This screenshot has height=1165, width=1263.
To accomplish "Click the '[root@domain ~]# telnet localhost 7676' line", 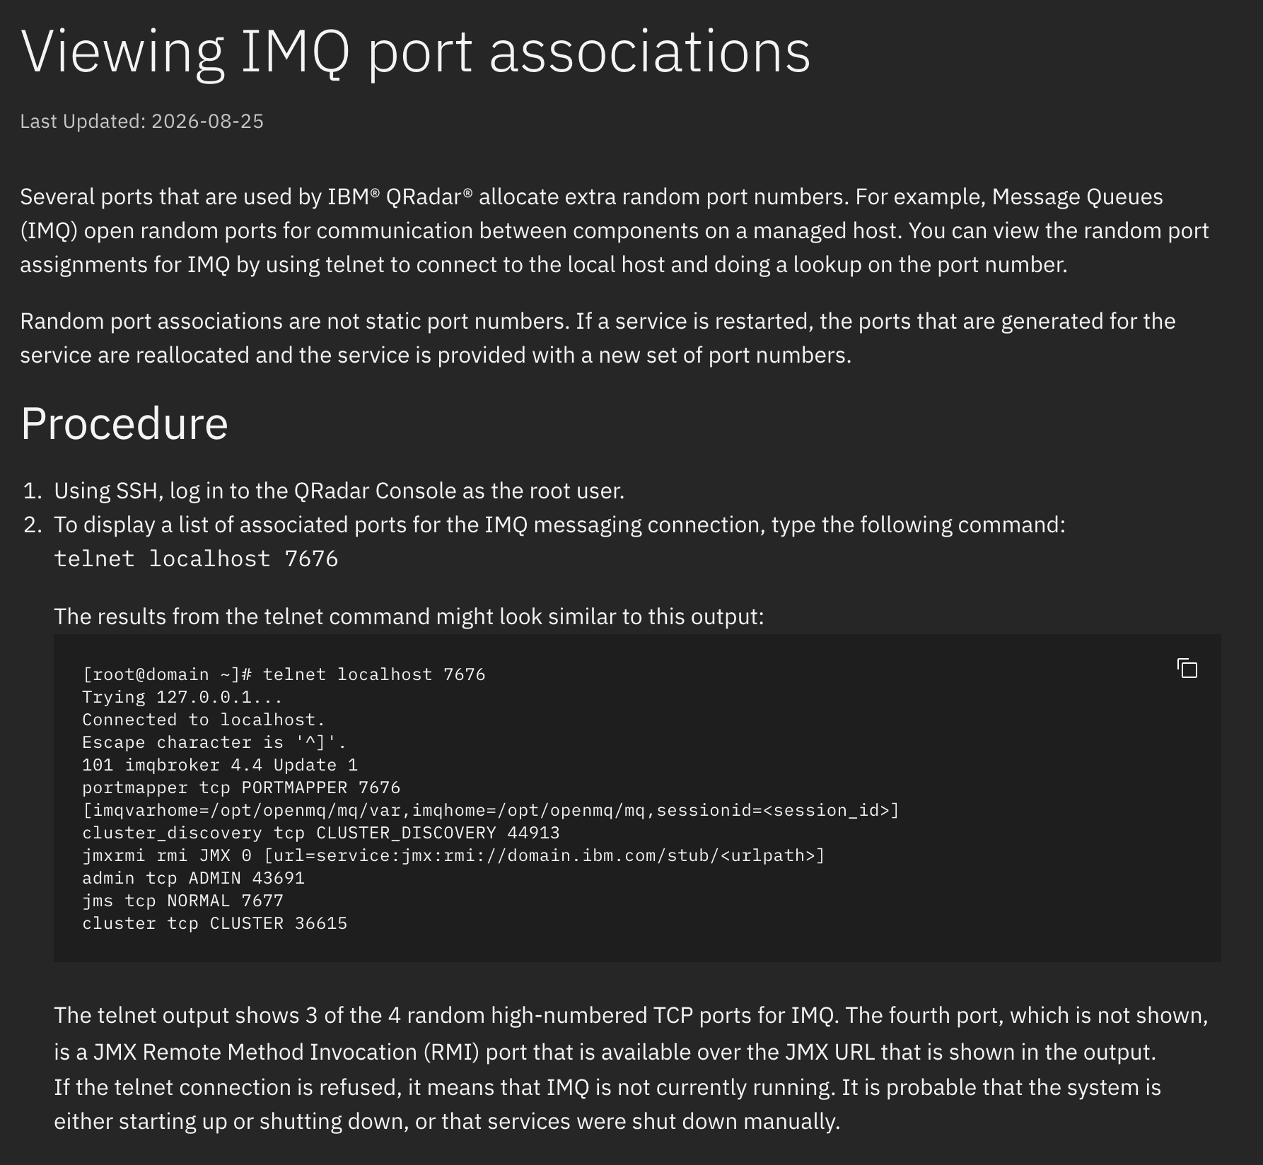I will (284, 674).
